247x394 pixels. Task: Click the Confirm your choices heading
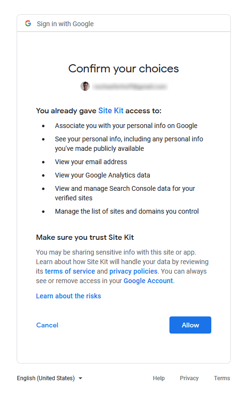coord(123,69)
